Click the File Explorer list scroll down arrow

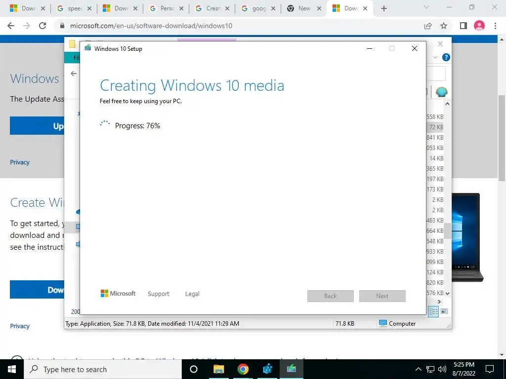tap(447, 293)
